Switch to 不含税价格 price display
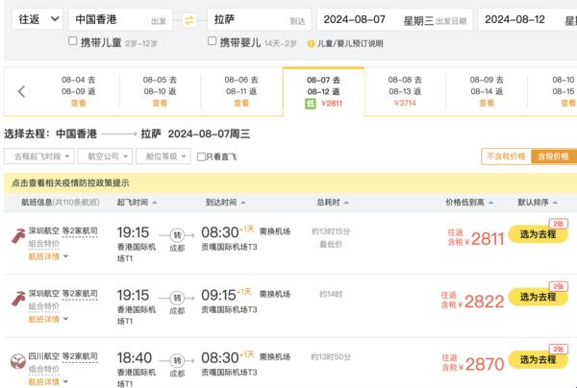This screenshot has height=388, width=577. 506,157
